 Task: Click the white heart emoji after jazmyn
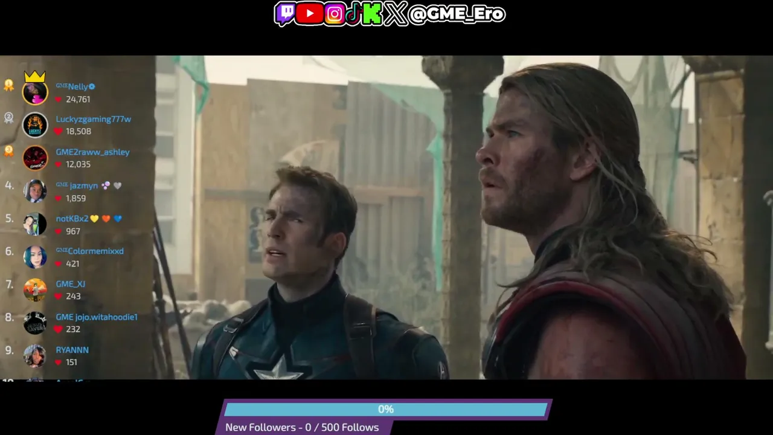tap(117, 186)
